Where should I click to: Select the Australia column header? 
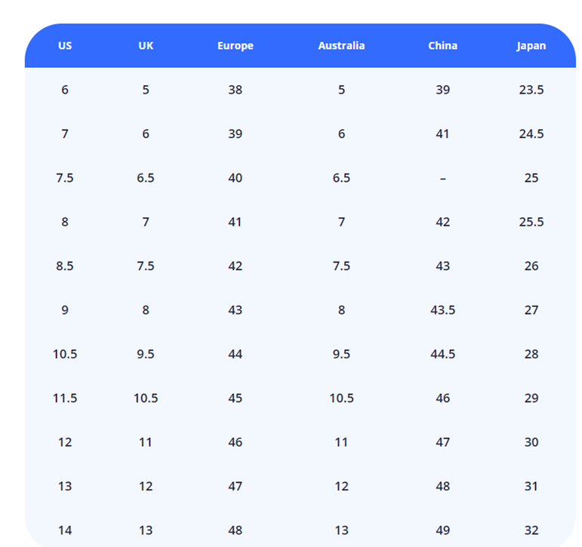pos(341,45)
